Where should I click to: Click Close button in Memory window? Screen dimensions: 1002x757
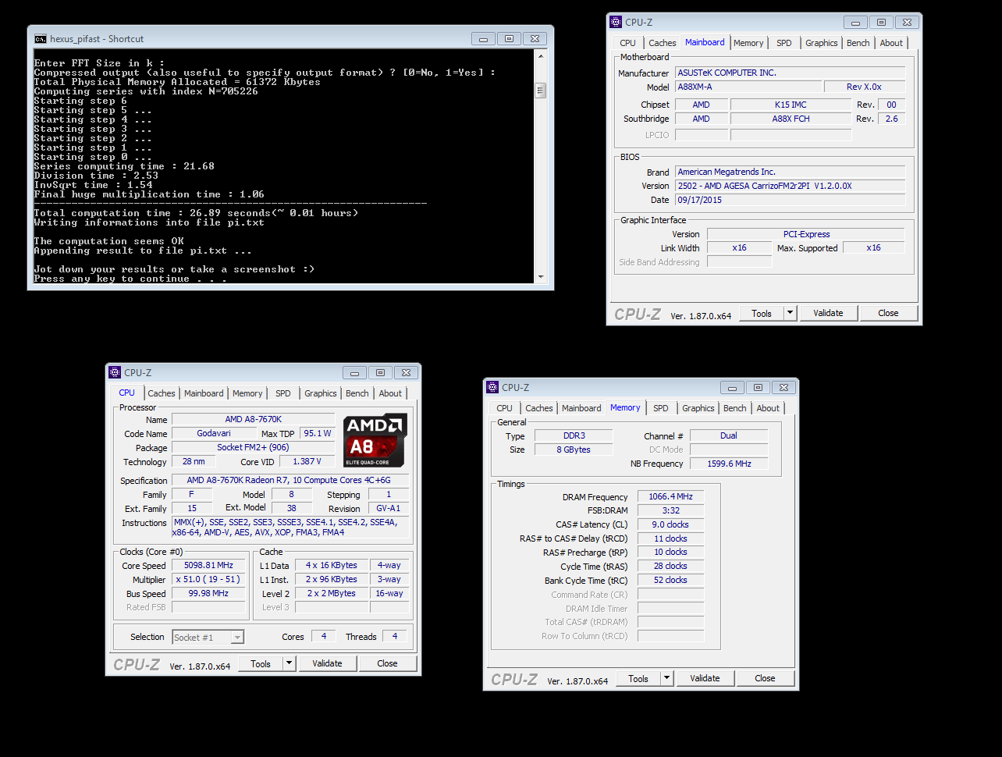click(x=765, y=678)
